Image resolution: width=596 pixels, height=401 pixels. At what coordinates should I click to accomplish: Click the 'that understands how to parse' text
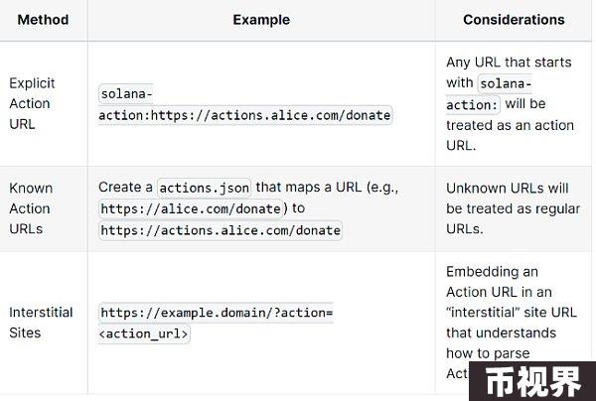pyautogui.click(x=501, y=342)
